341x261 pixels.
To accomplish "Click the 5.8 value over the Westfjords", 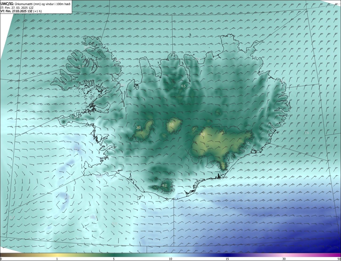I will (x=82, y=66).
